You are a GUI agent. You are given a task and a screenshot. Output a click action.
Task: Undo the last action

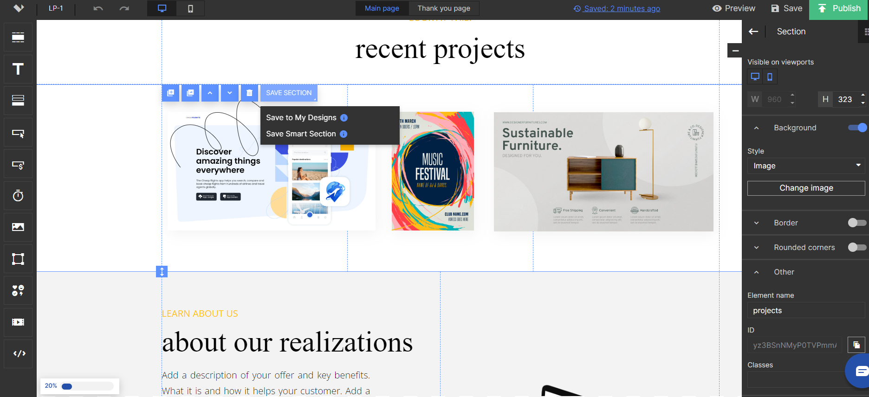pyautogui.click(x=98, y=8)
